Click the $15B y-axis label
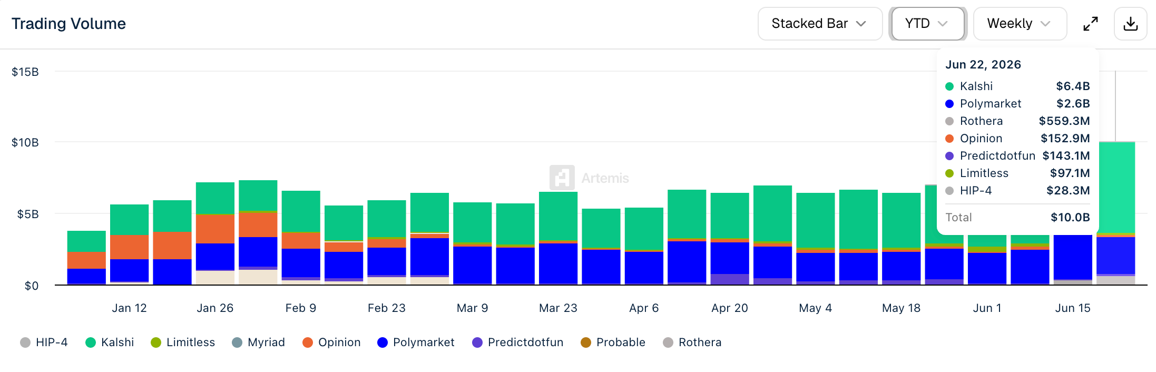Screen dimensions: 1156x372 pyautogui.click(x=25, y=72)
